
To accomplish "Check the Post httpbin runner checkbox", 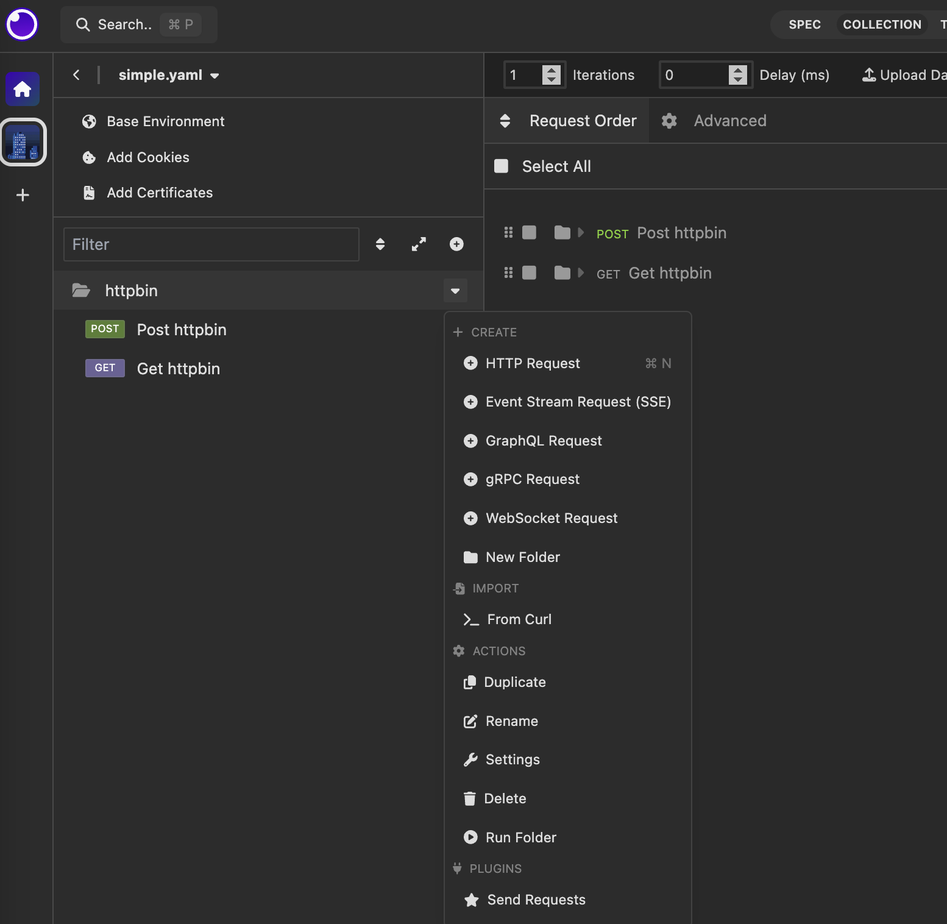I will coord(529,232).
